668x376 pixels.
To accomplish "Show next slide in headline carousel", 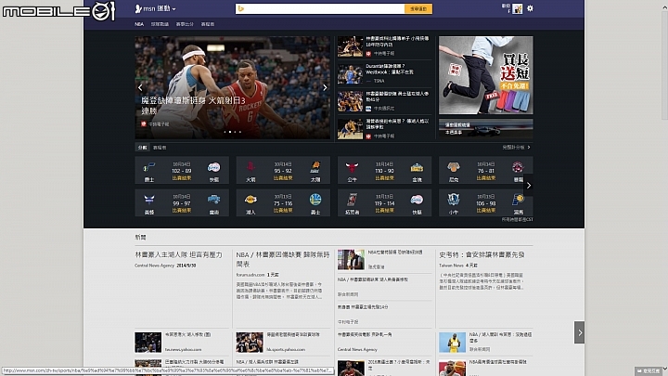I will point(325,88).
